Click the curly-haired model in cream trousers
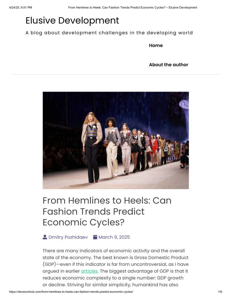Screen dimensions: 231x299 [112, 147]
